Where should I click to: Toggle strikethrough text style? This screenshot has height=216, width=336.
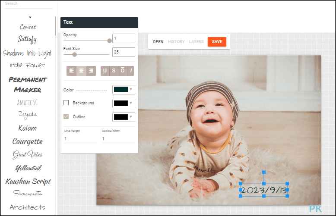(x=114, y=71)
